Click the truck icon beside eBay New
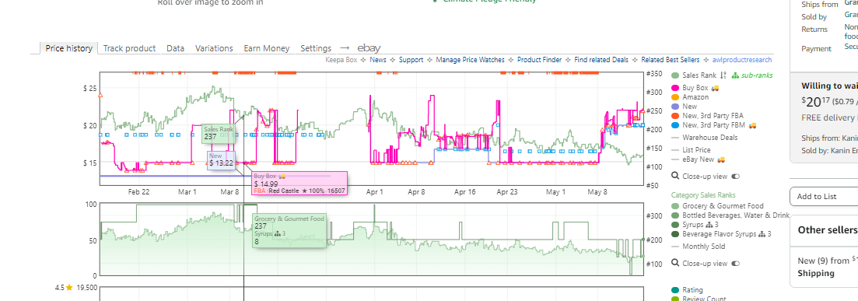 (x=721, y=159)
